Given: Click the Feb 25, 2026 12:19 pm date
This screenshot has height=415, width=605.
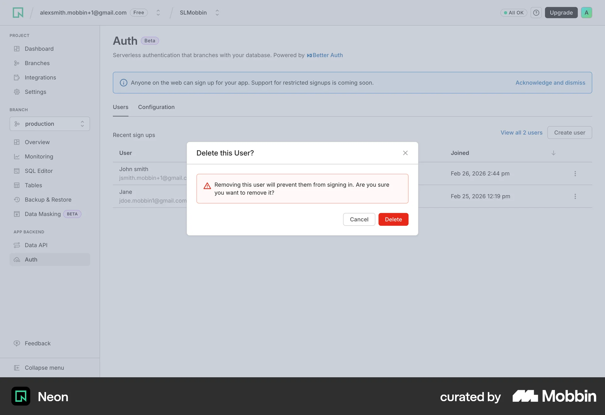Looking at the screenshot, I should [480, 196].
